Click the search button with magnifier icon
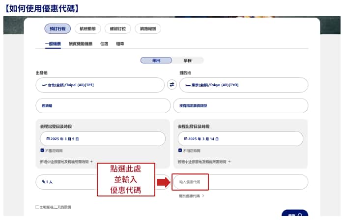The width and height of the screenshot is (344, 220). (x=295, y=215)
